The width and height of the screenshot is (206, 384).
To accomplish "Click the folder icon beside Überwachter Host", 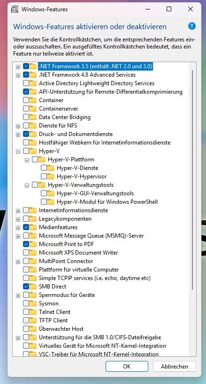I will pyautogui.click(x=33, y=328).
